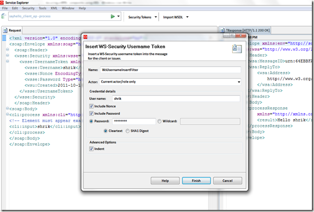This screenshot has height=212, width=314.
Task: Click the </wsse:UsernameToken> closing line
Action: click(46, 91)
